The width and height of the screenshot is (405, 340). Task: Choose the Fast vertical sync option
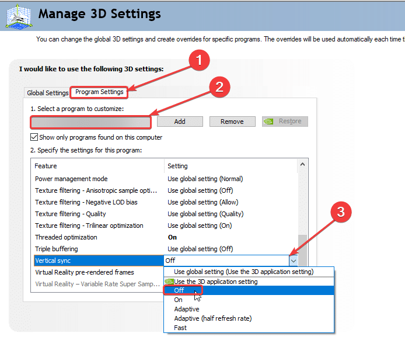point(180,328)
